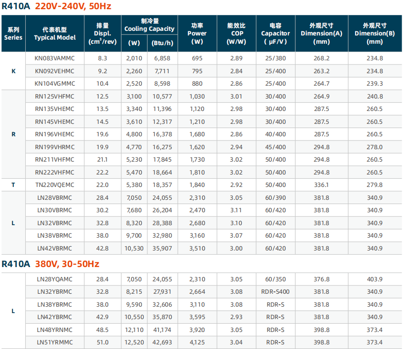Viewport: 403px width, 349px height.
Task: Click the 4,125 power value
Action: pyautogui.click(x=197, y=343)
